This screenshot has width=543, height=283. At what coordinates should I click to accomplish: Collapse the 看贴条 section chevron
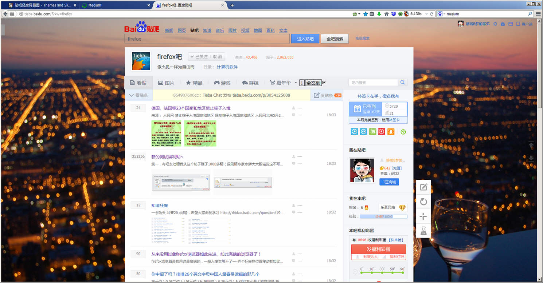pos(131,95)
